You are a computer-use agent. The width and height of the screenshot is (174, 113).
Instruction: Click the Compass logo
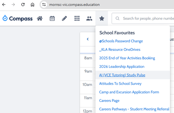(x=18, y=18)
